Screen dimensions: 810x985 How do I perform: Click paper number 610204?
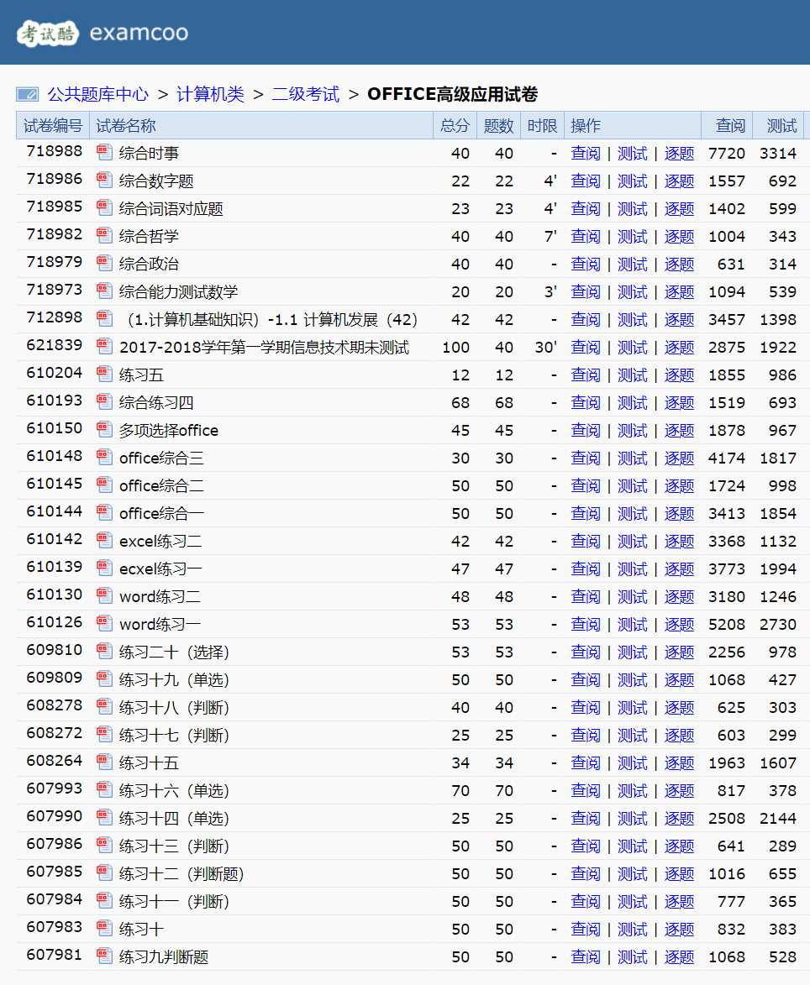54,373
